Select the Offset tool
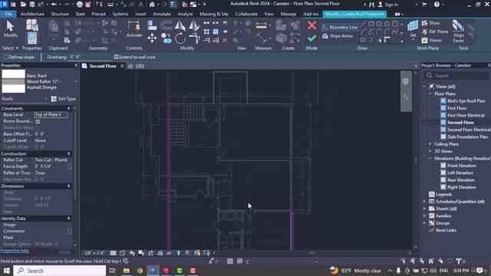The image size is (491, 276). coord(166,25)
